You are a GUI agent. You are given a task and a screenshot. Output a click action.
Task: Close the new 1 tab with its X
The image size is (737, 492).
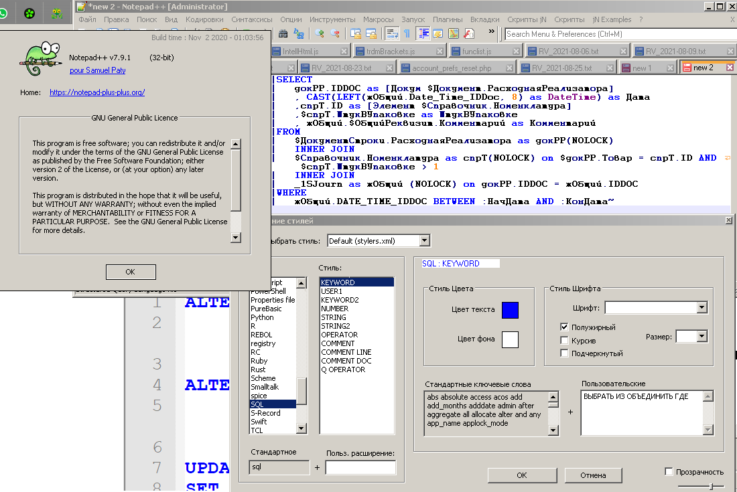[x=670, y=68]
